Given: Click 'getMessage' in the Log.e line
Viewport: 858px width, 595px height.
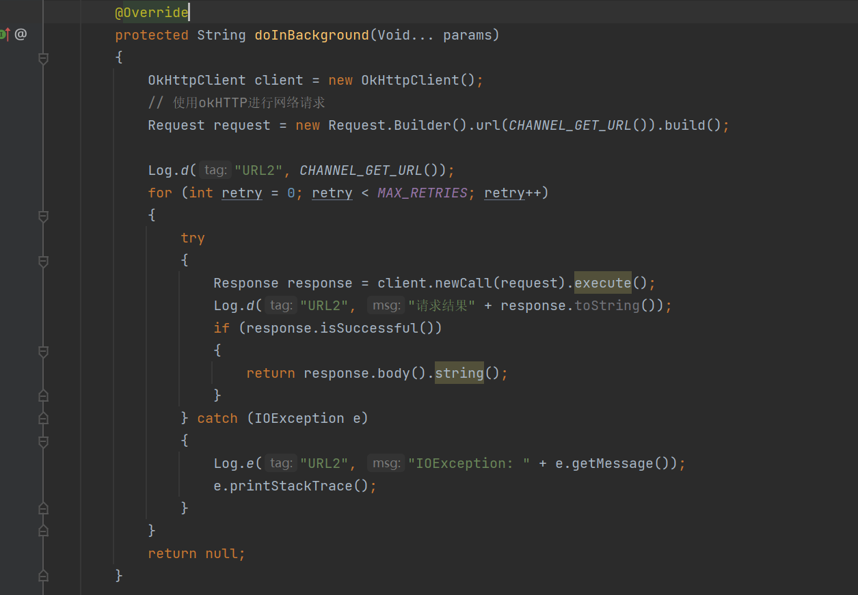Looking at the screenshot, I should pyautogui.click(x=613, y=463).
